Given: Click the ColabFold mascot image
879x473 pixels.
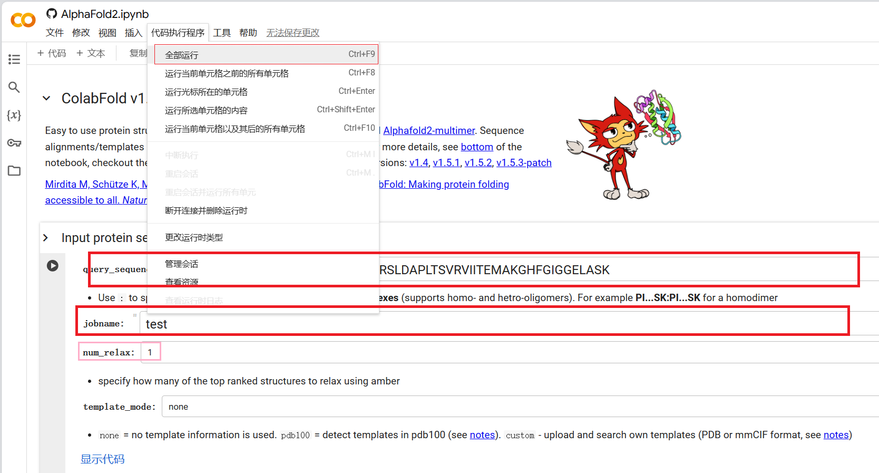Looking at the screenshot, I should (623, 144).
